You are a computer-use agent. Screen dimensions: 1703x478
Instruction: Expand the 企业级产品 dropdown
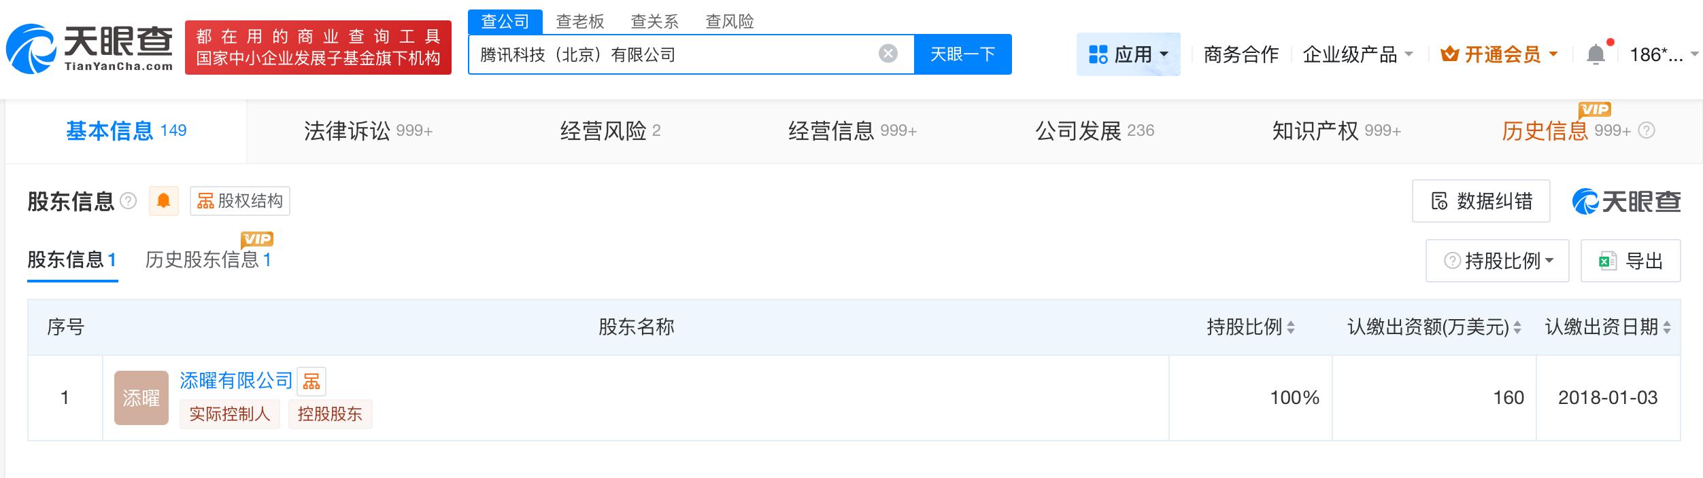(x=1356, y=54)
